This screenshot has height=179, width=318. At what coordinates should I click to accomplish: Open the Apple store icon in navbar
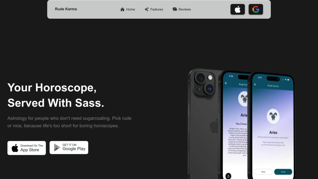click(238, 9)
